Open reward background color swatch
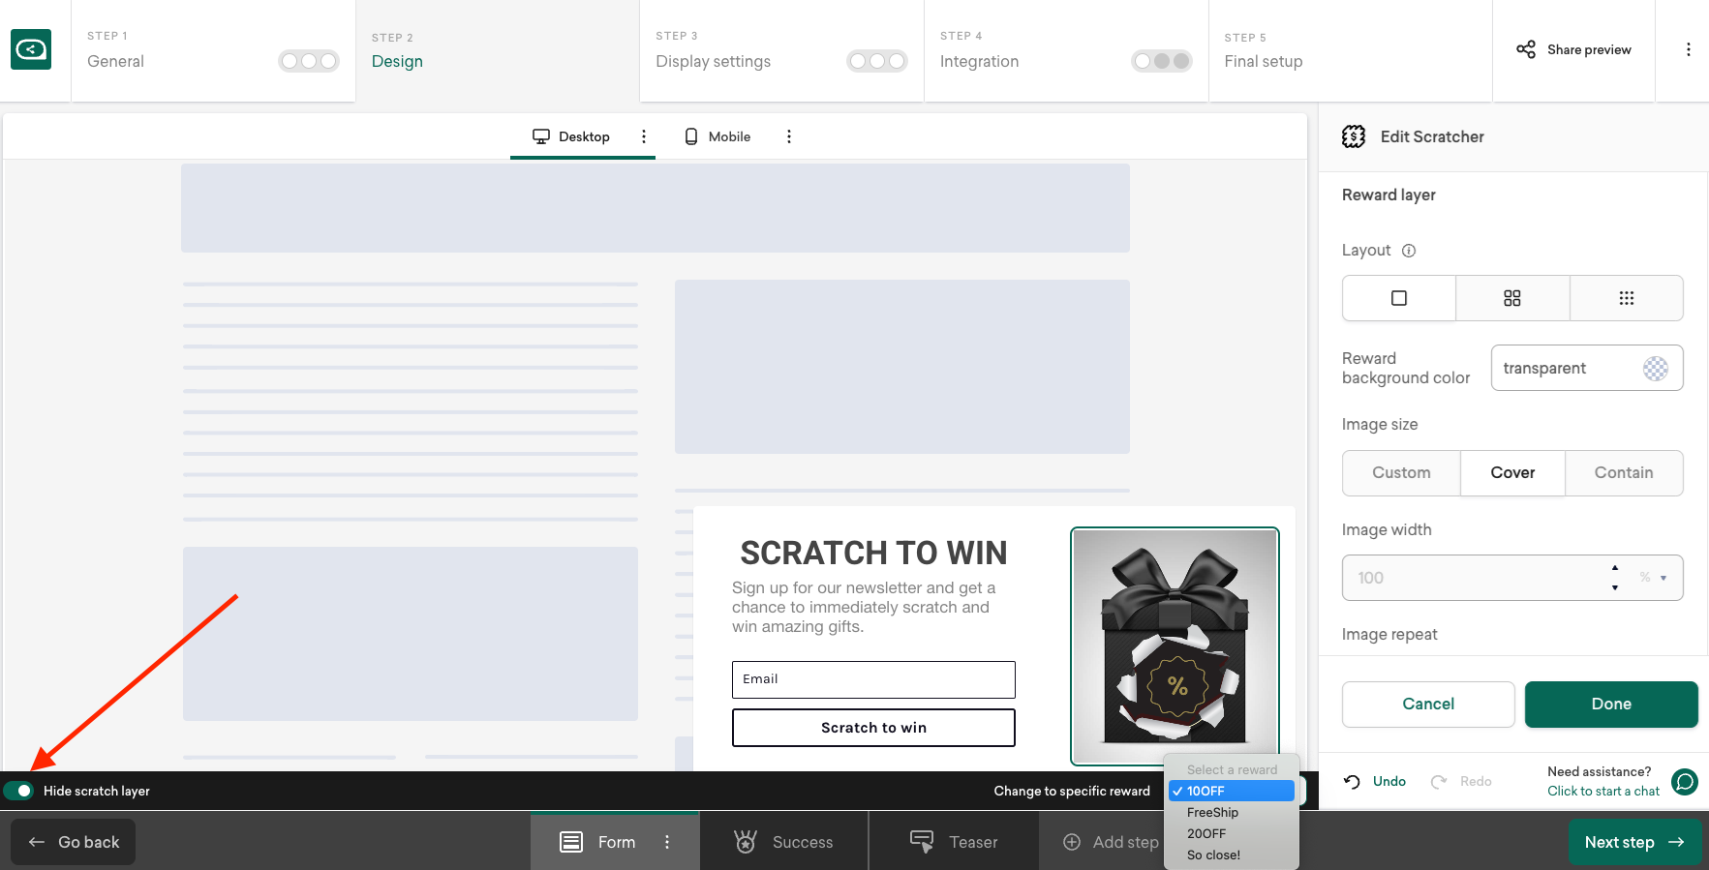Viewport: 1709px width, 870px height. (1655, 369)
